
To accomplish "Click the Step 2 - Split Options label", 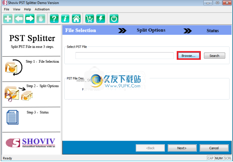I will [43, 86].
